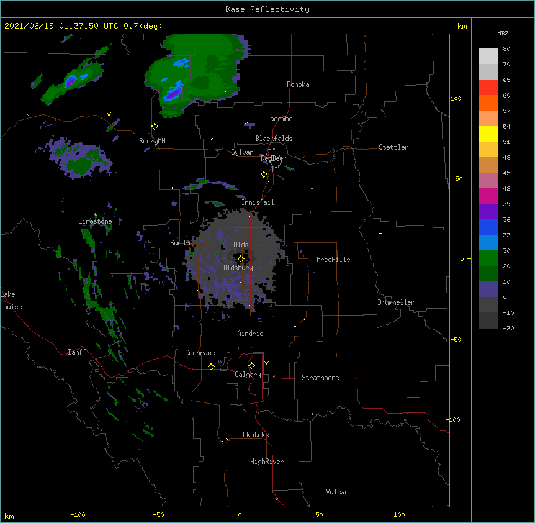535x523 pixels.
Task: Click the 33 dBZ blue color swatch
Action: 488,242
